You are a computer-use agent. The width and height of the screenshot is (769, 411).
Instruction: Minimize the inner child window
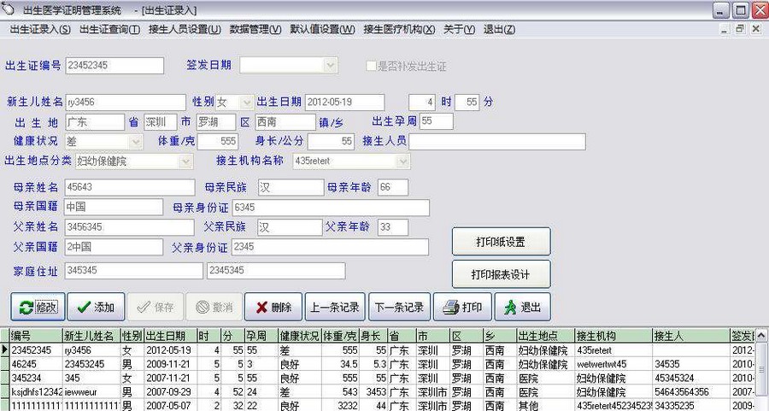(x=725, y=29)
